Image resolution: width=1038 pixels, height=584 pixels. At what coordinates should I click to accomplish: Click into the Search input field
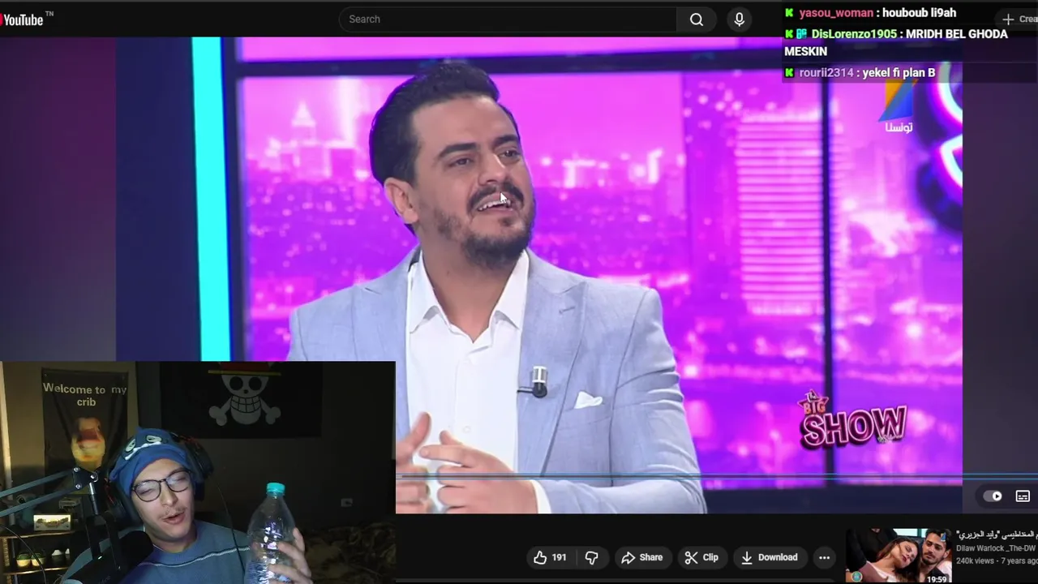pyautogui.click(x=508, y=19)
